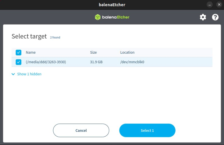The width and height of the screenshot is (224, 145).
Task: Click the Size column header
Action: [x=93, y=52]
